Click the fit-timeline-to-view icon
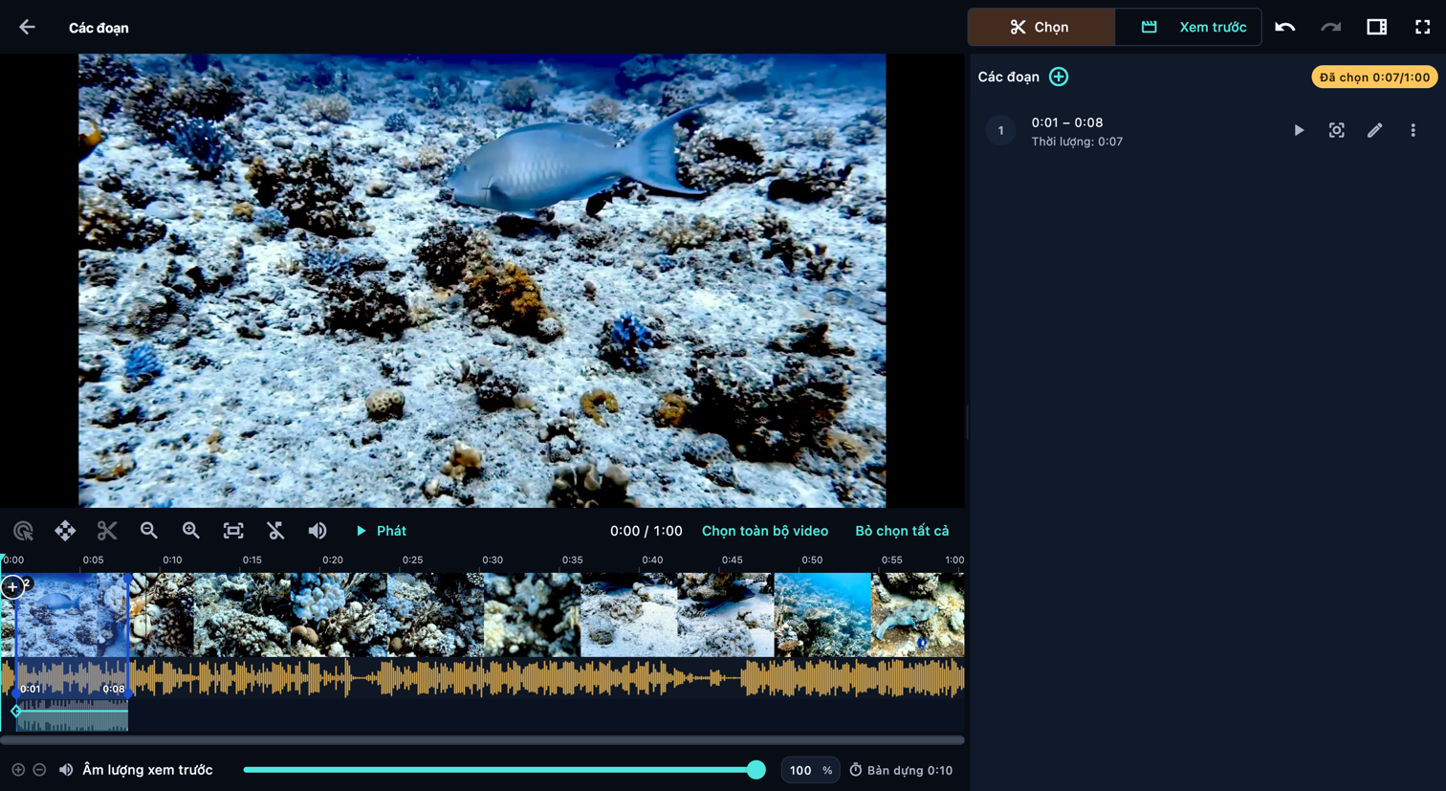 tap(233, 531)
